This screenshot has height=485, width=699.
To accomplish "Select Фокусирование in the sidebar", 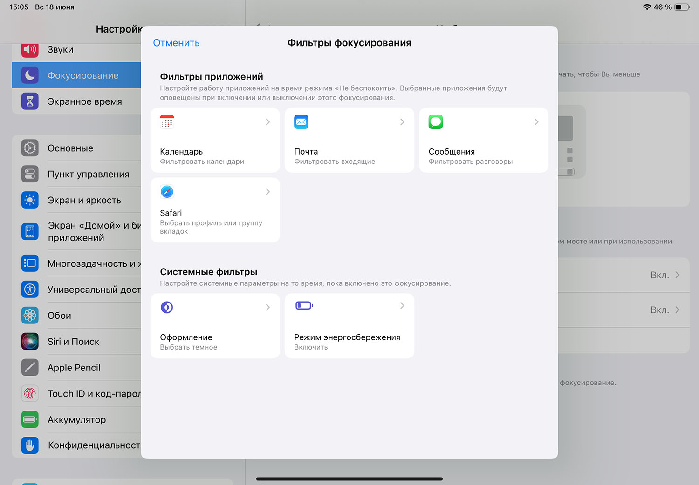I will 76,75.
